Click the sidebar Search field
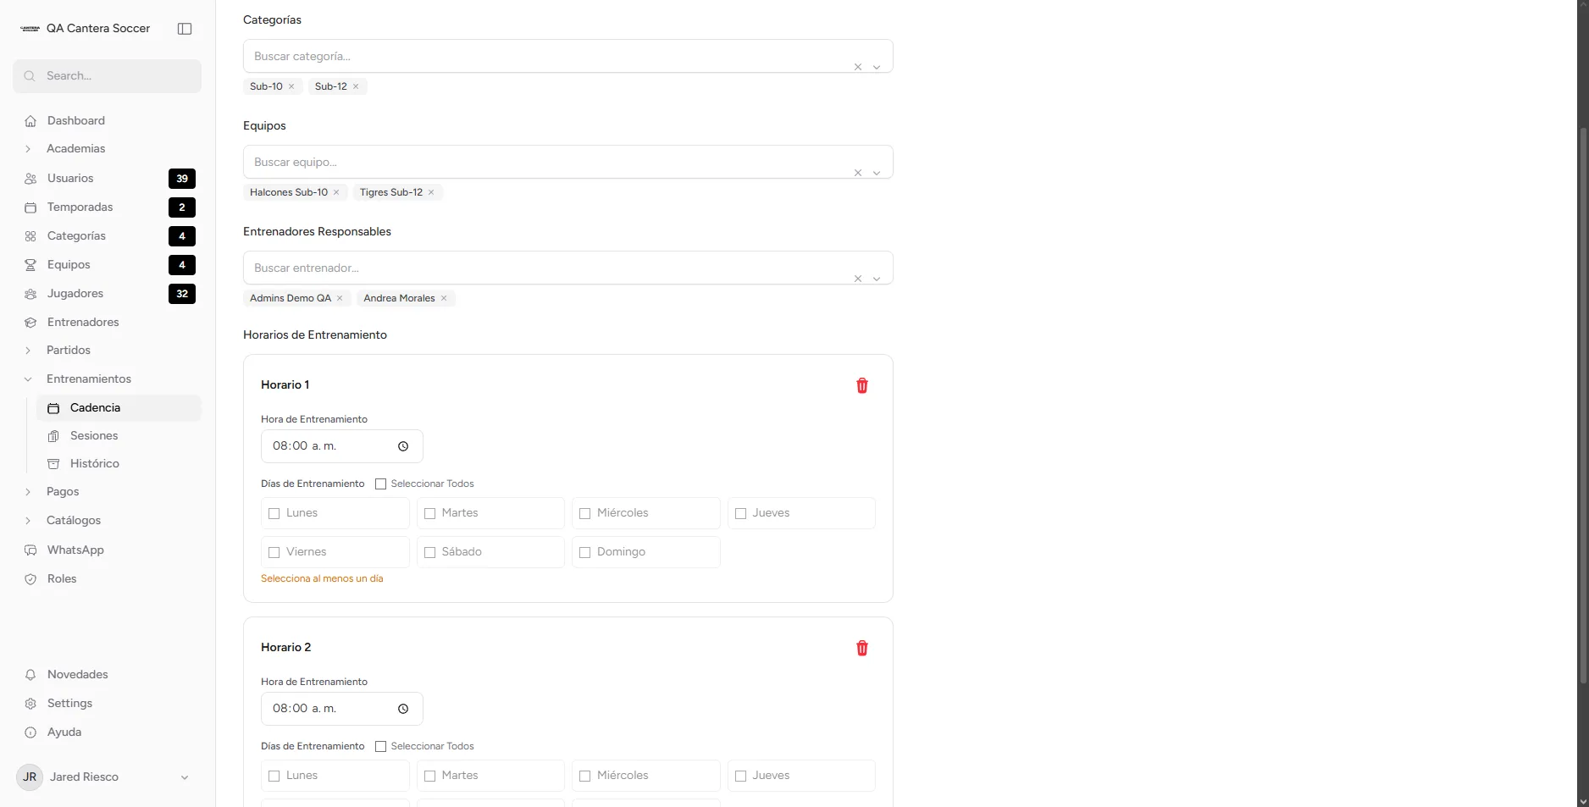Image resolution: width=1589 pixels, height=807 pixels. (108, 76)
